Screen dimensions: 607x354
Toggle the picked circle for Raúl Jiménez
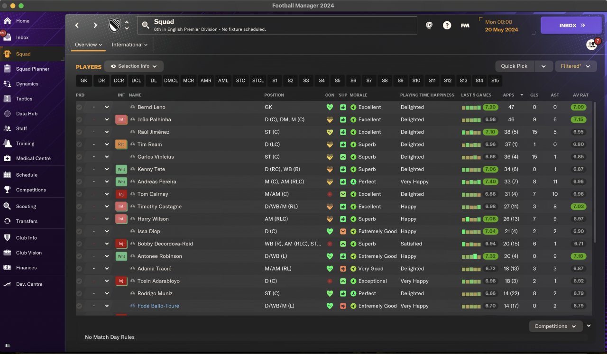click(79, 132)
